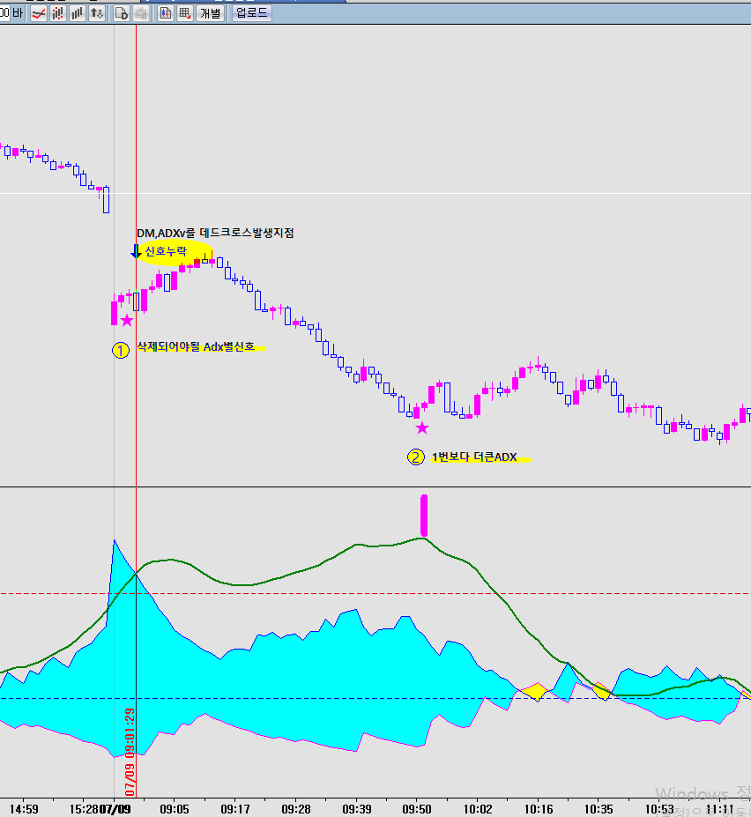751x817 pixels.
Task: Click the blue down arrow by 신호누락
Action: [136, 251]
